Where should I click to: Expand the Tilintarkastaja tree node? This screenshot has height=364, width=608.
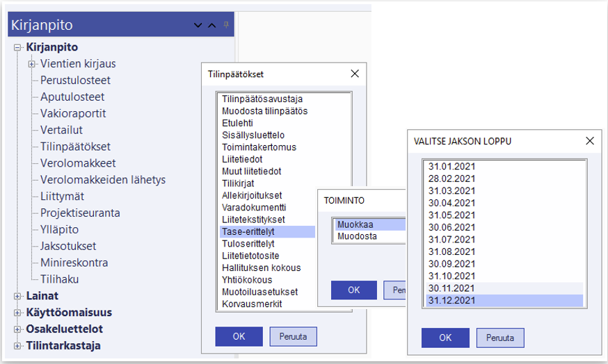17,346
